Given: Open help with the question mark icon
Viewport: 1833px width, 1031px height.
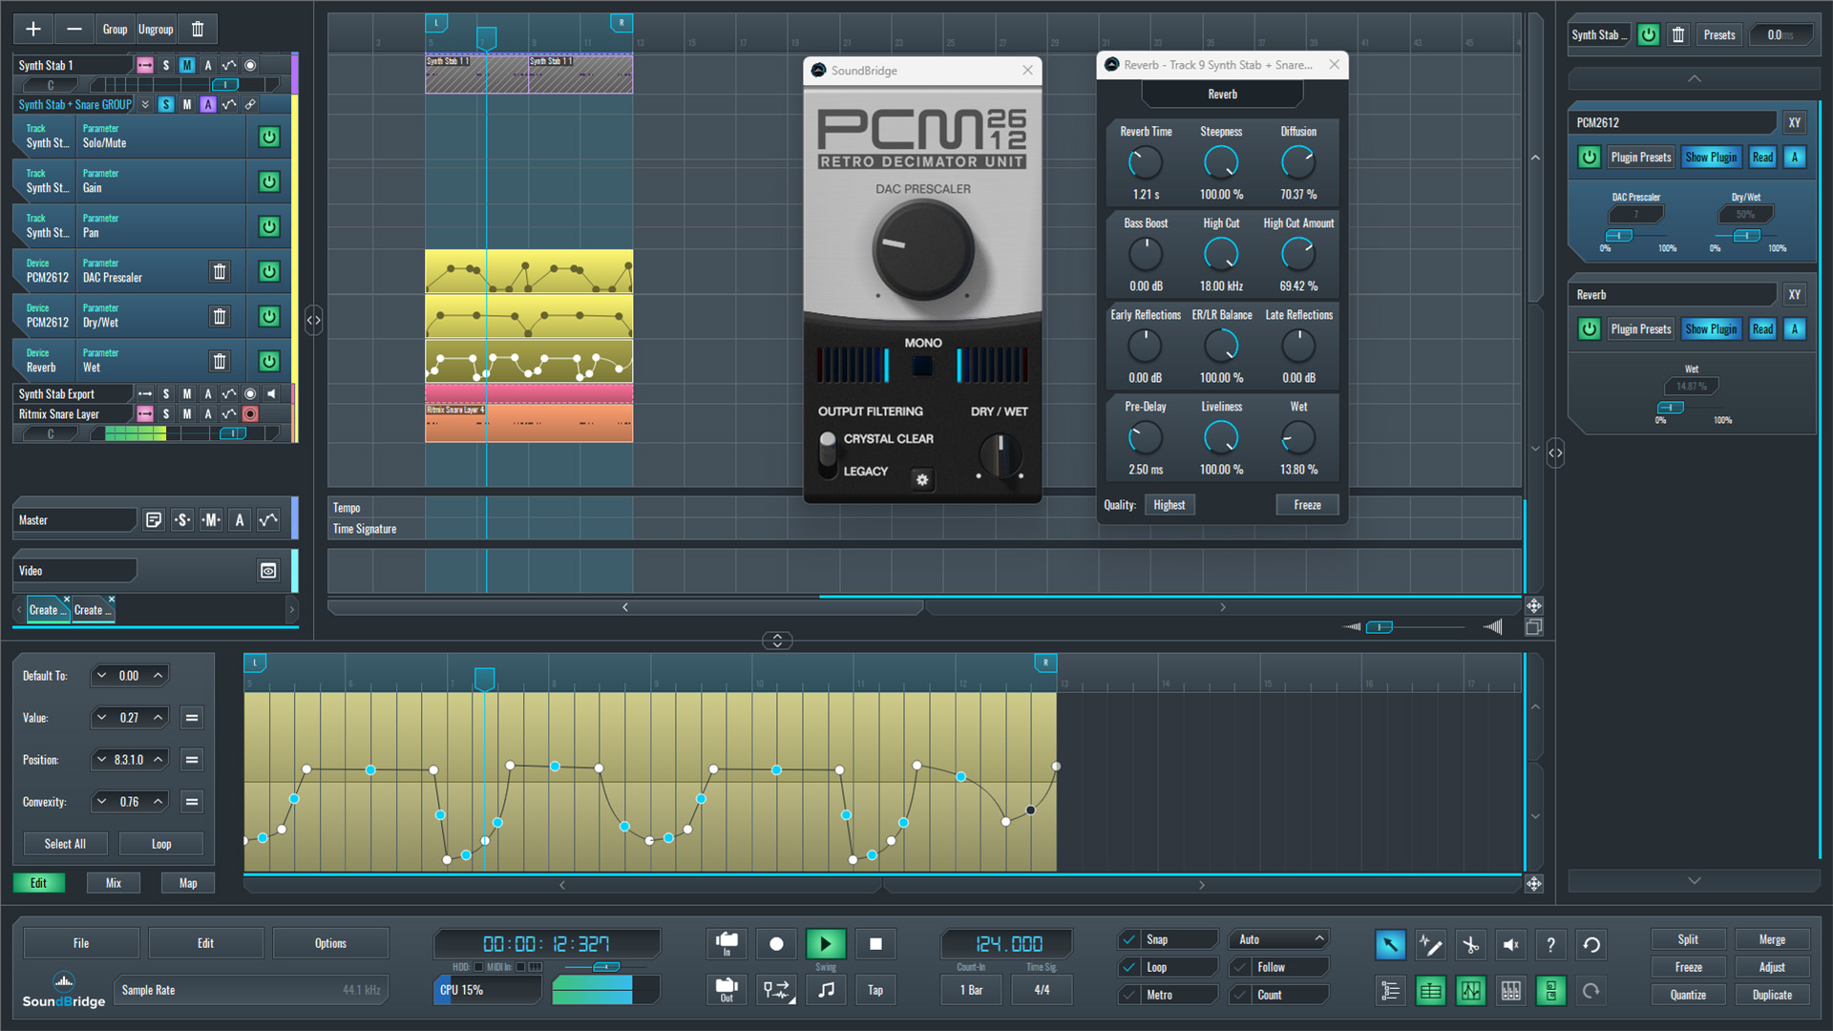Looking at the screenshot, I should (1550, 945).
